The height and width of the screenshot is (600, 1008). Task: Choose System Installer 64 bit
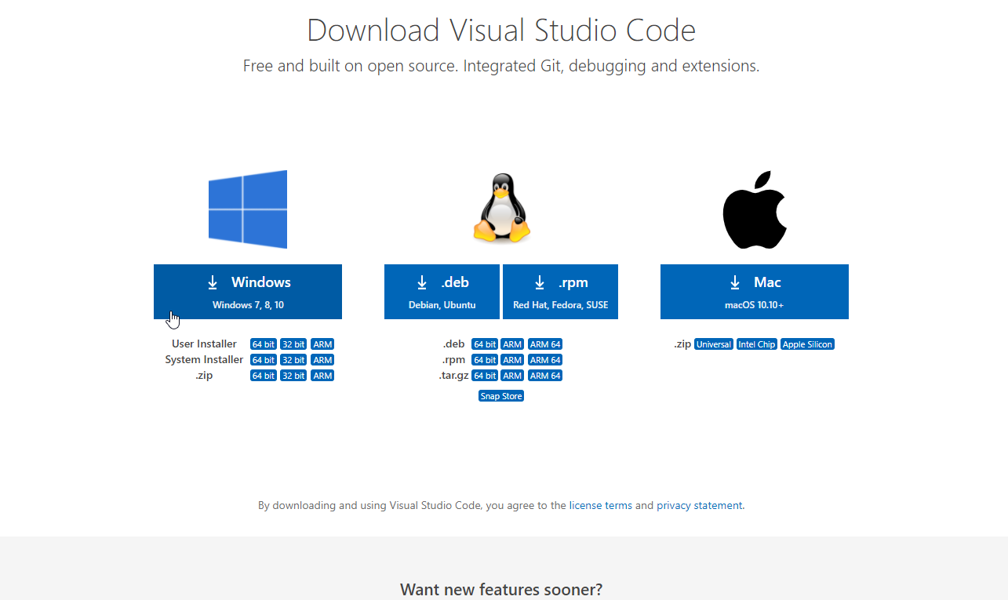264,360
